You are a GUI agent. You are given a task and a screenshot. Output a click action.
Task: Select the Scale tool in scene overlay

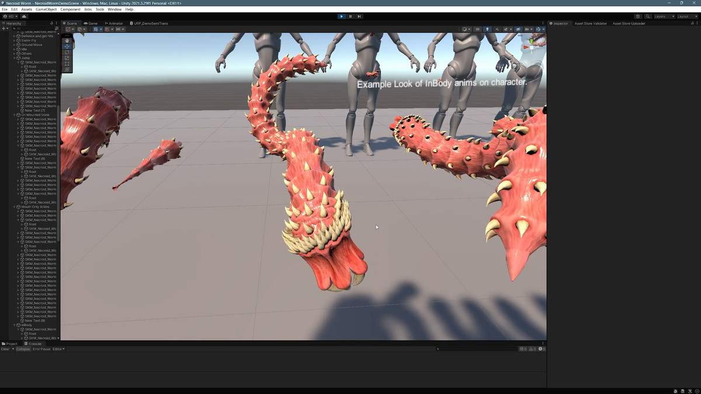[67, 58]
